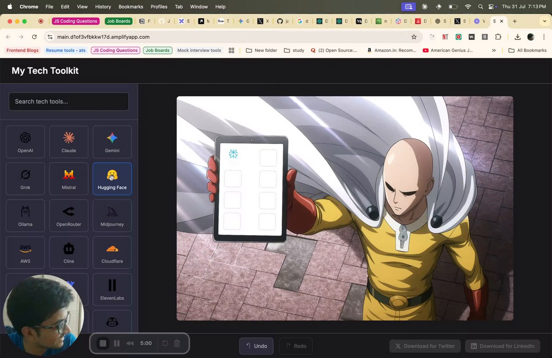The width and height of the screenshot is (552, 358).
Task: Go back to the previous page
Action: coord(8,37)
